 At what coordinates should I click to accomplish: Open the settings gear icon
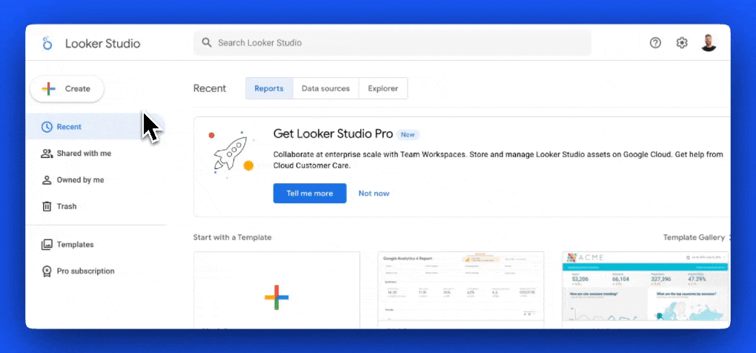coord(682,43)
